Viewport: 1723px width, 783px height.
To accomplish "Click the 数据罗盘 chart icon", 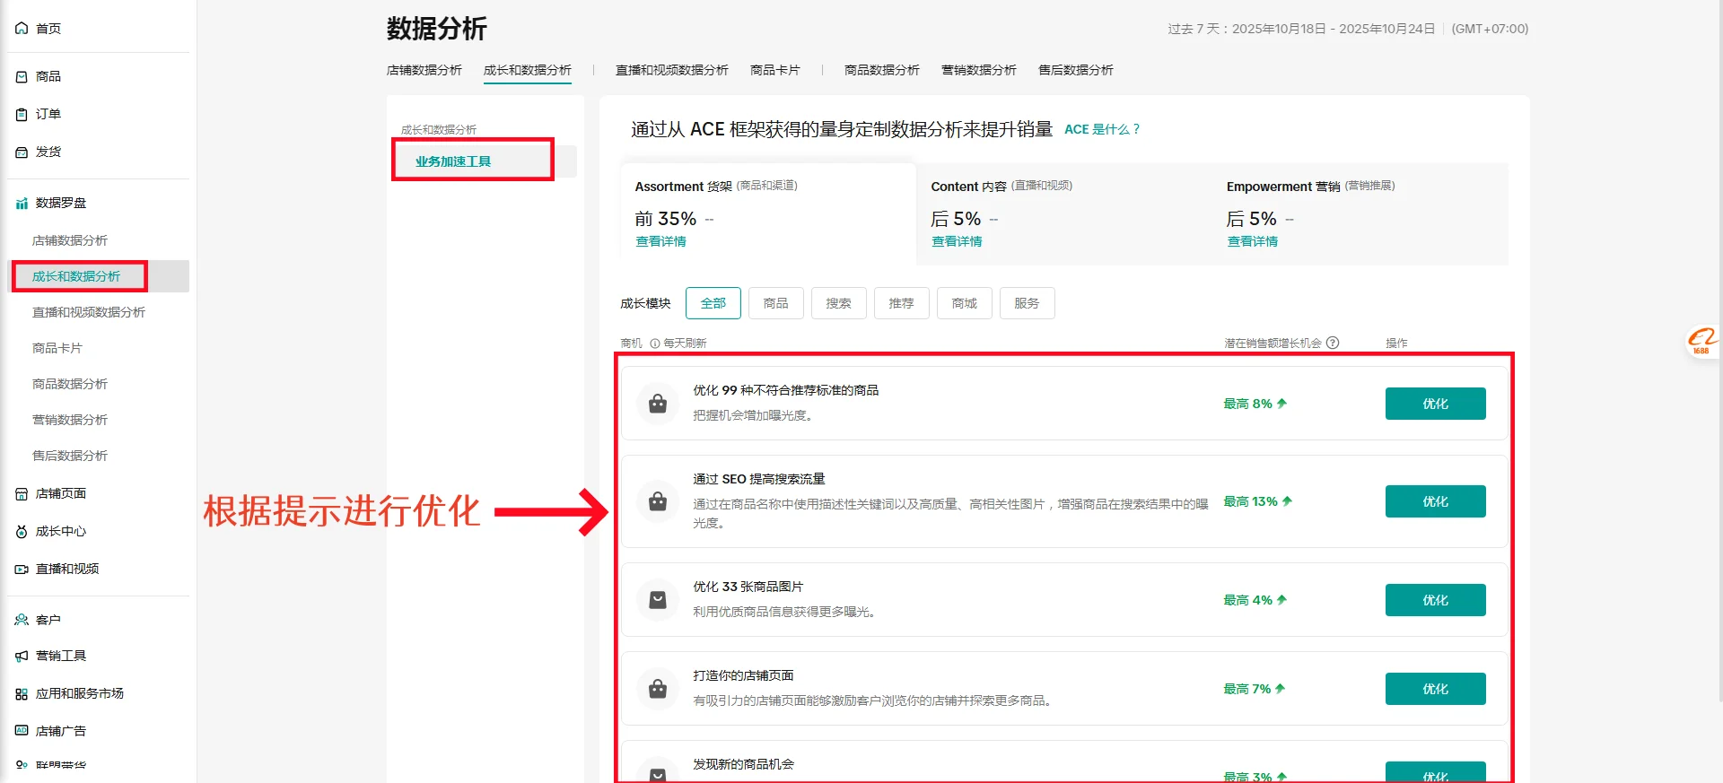I will [22, 204].
